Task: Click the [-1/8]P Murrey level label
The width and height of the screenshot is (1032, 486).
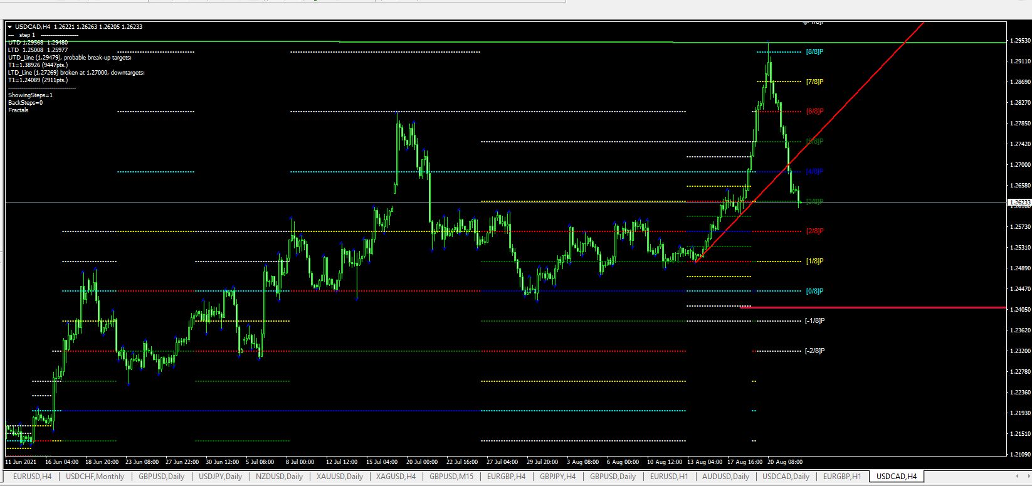Action: pos(814,320)
